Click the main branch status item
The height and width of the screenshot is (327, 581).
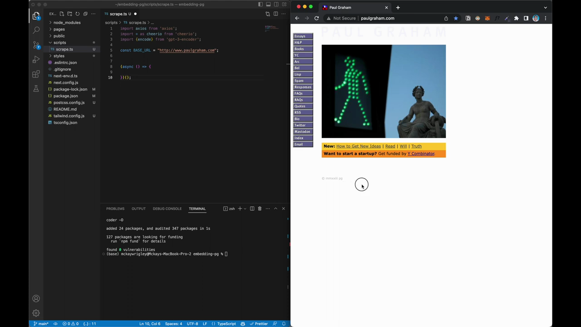click(x=41, y=324)
